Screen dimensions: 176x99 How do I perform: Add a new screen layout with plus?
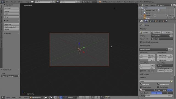[51, 2]
